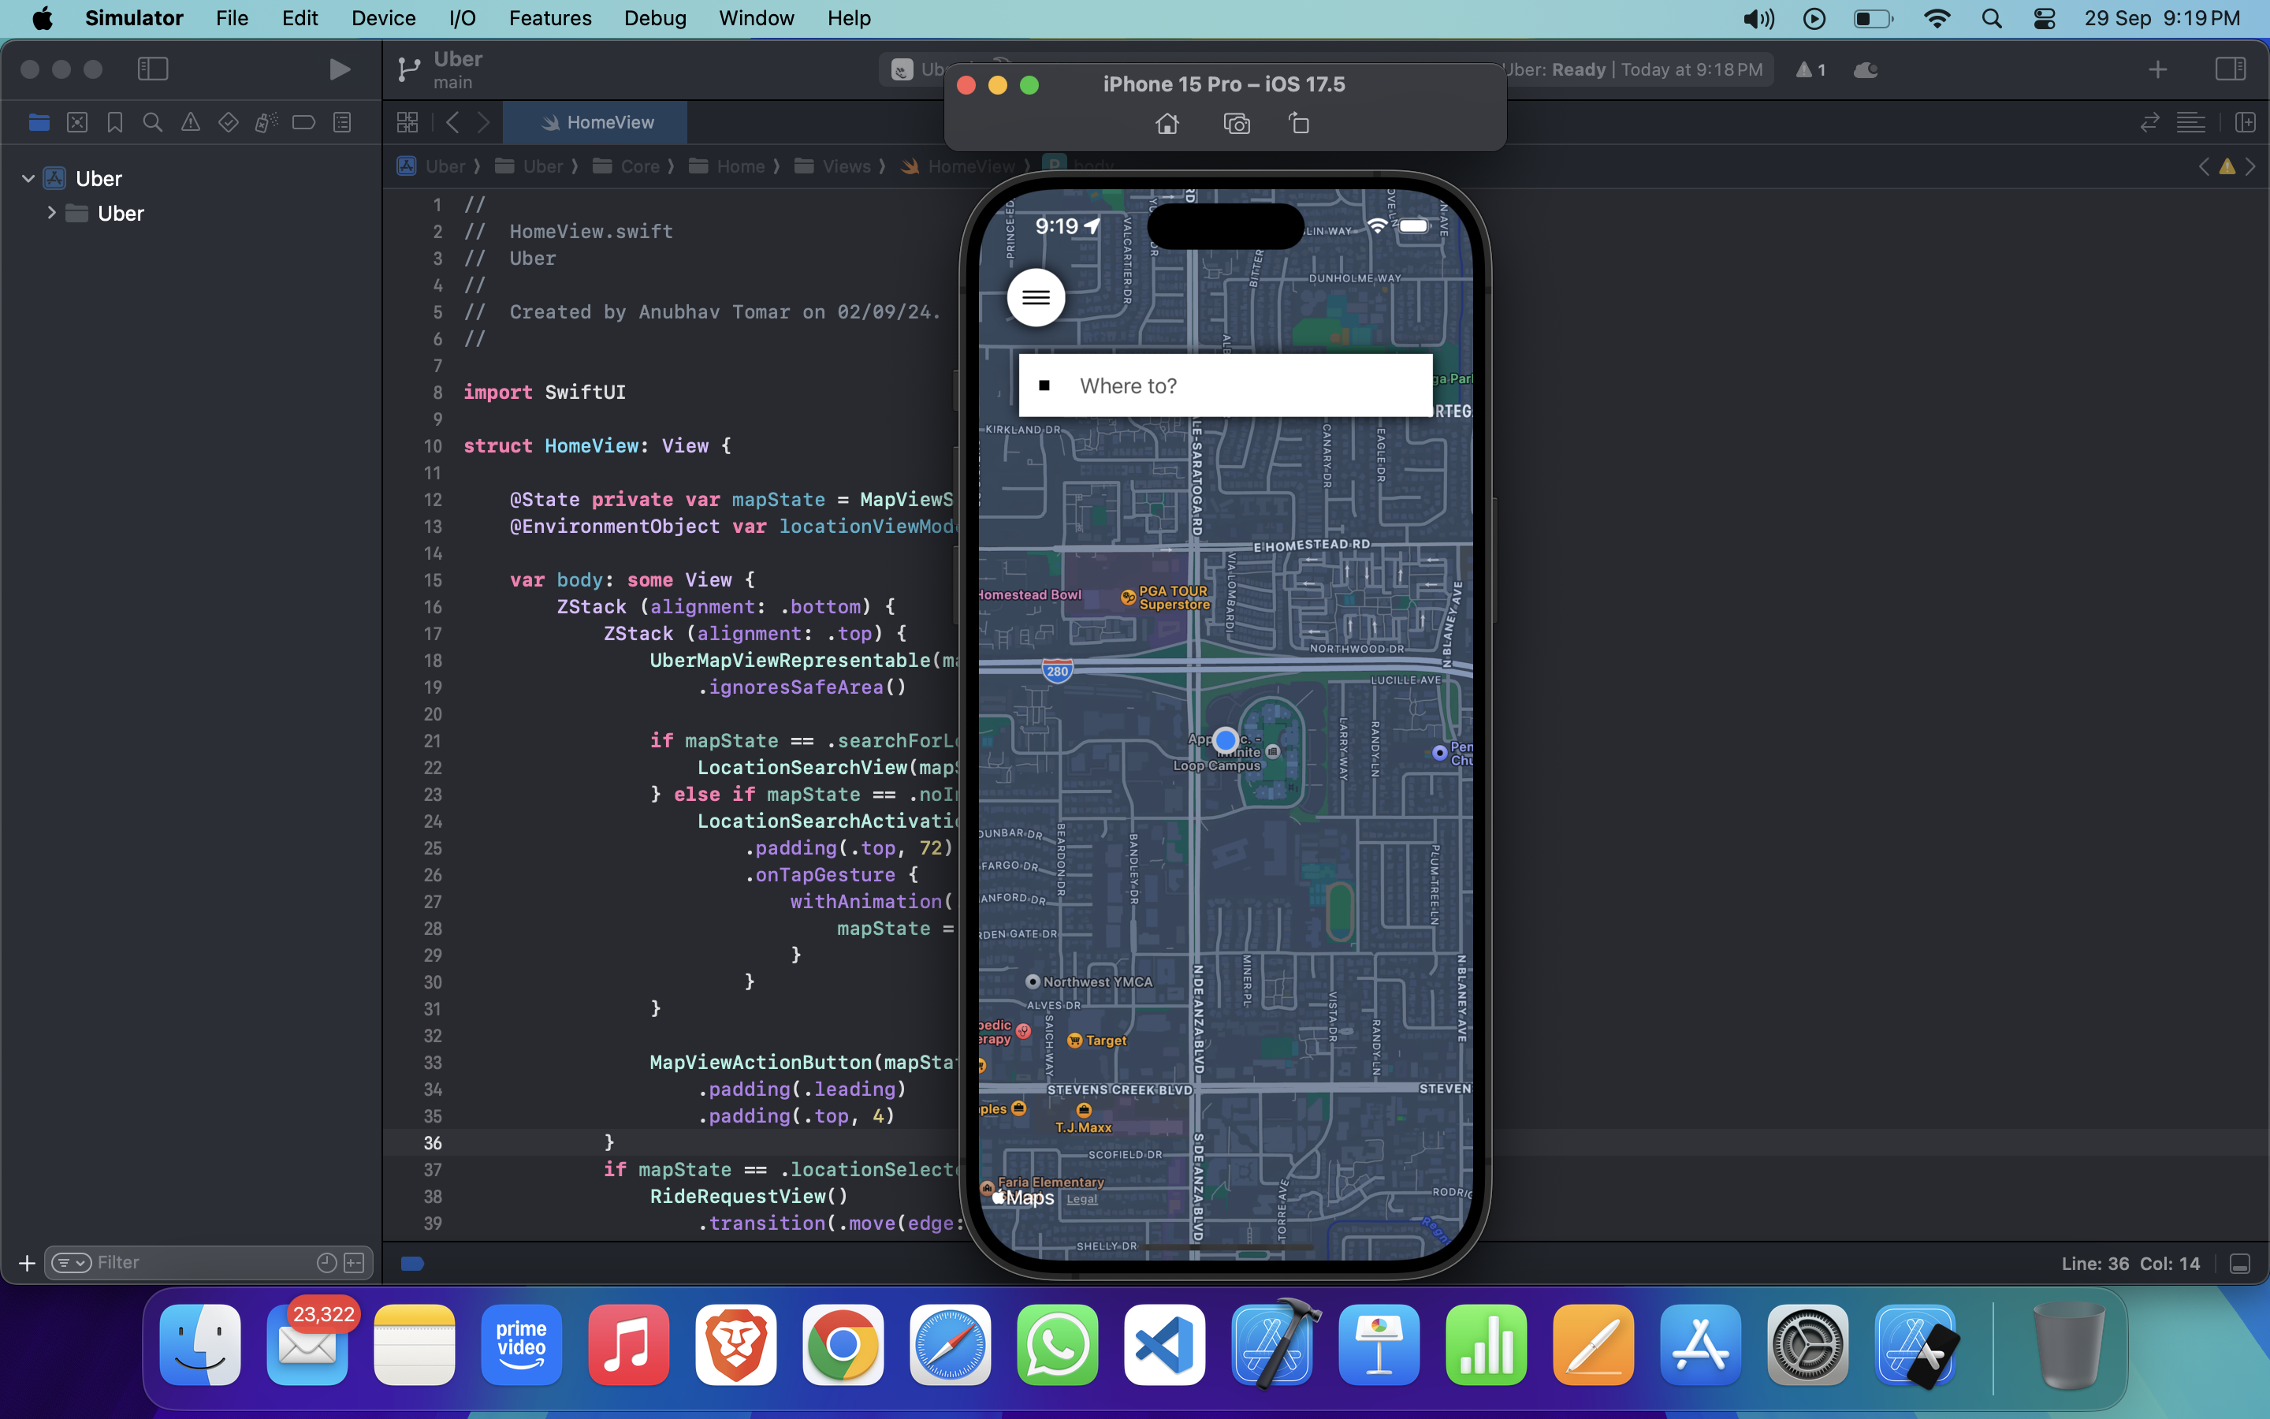
Task: Open the Bookmark navigator icon
Action: [x=114, y=123]
